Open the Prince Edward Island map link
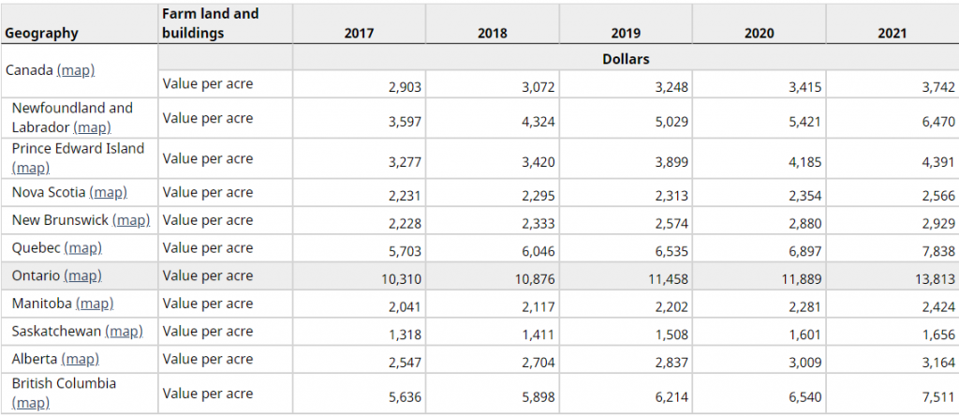The image size is (959, 416). pyautogui.click(x=31, y=168)
